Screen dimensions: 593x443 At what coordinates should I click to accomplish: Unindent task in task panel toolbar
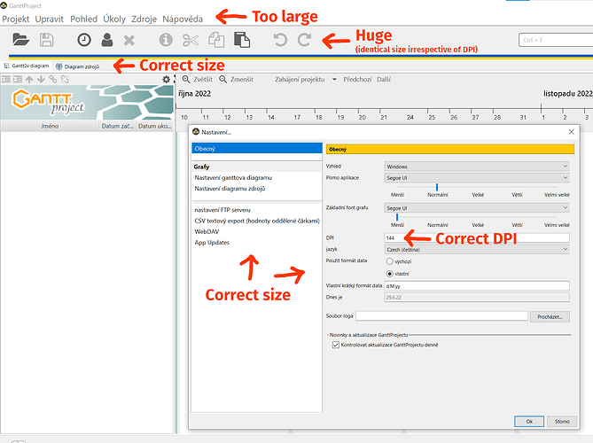point(6,79)
